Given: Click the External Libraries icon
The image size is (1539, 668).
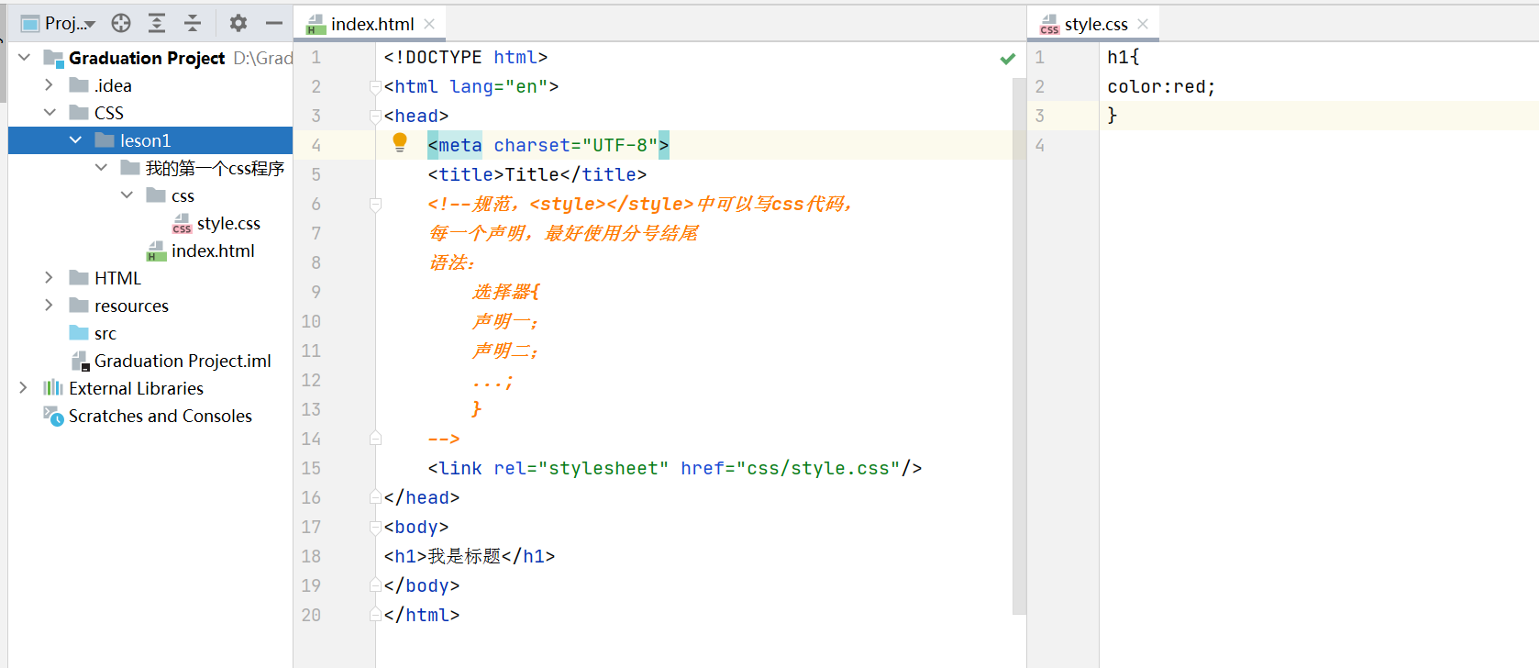Looking at the screenshot, I should 53,388.
